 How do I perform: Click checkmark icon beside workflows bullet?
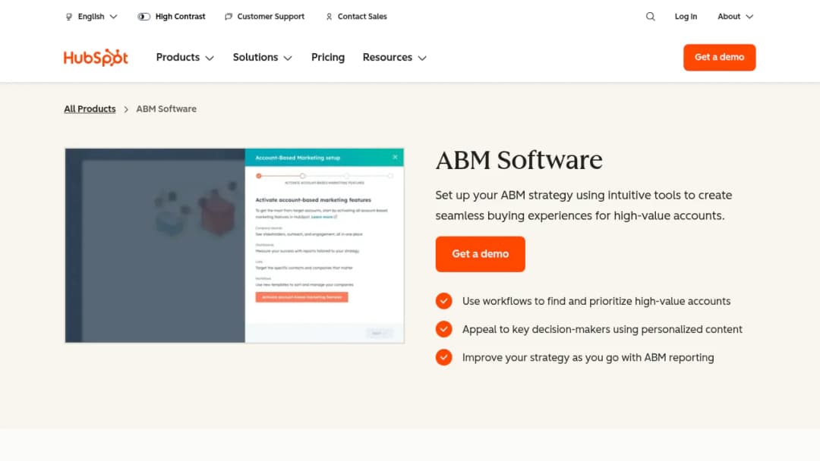[444, 301]
